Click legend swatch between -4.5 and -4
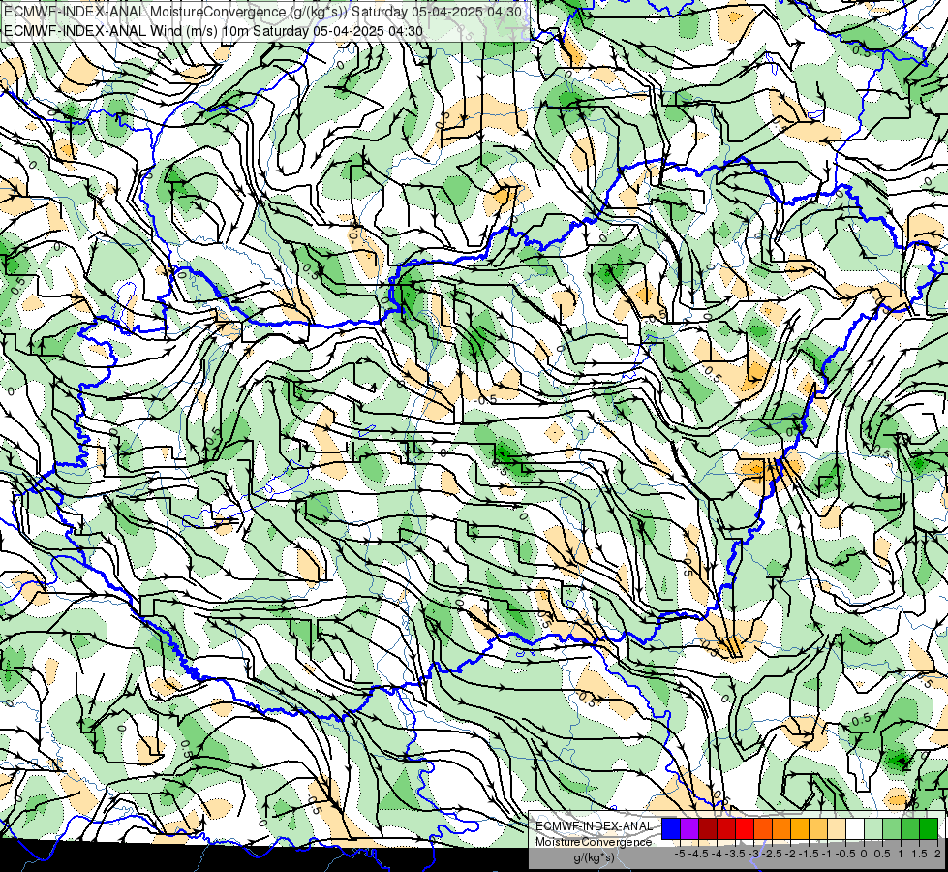Viewport: 948px width, 872px height. point(708,829)
